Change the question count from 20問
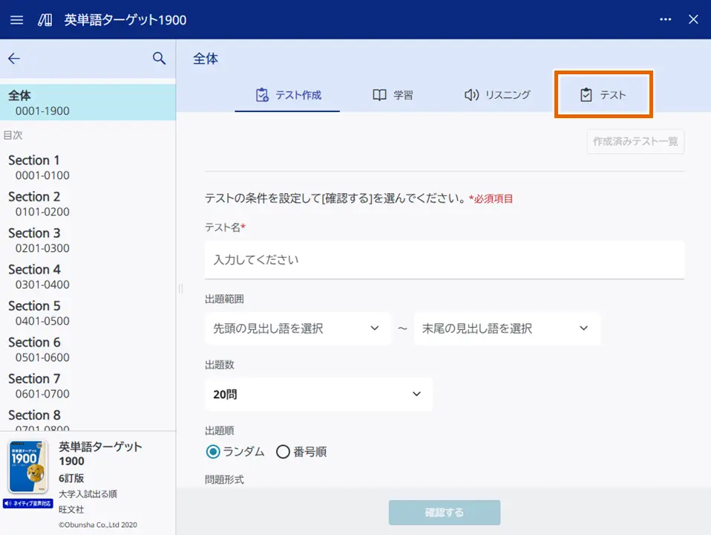The height and width of the screenshot is (535, 711). coord(318,394)
